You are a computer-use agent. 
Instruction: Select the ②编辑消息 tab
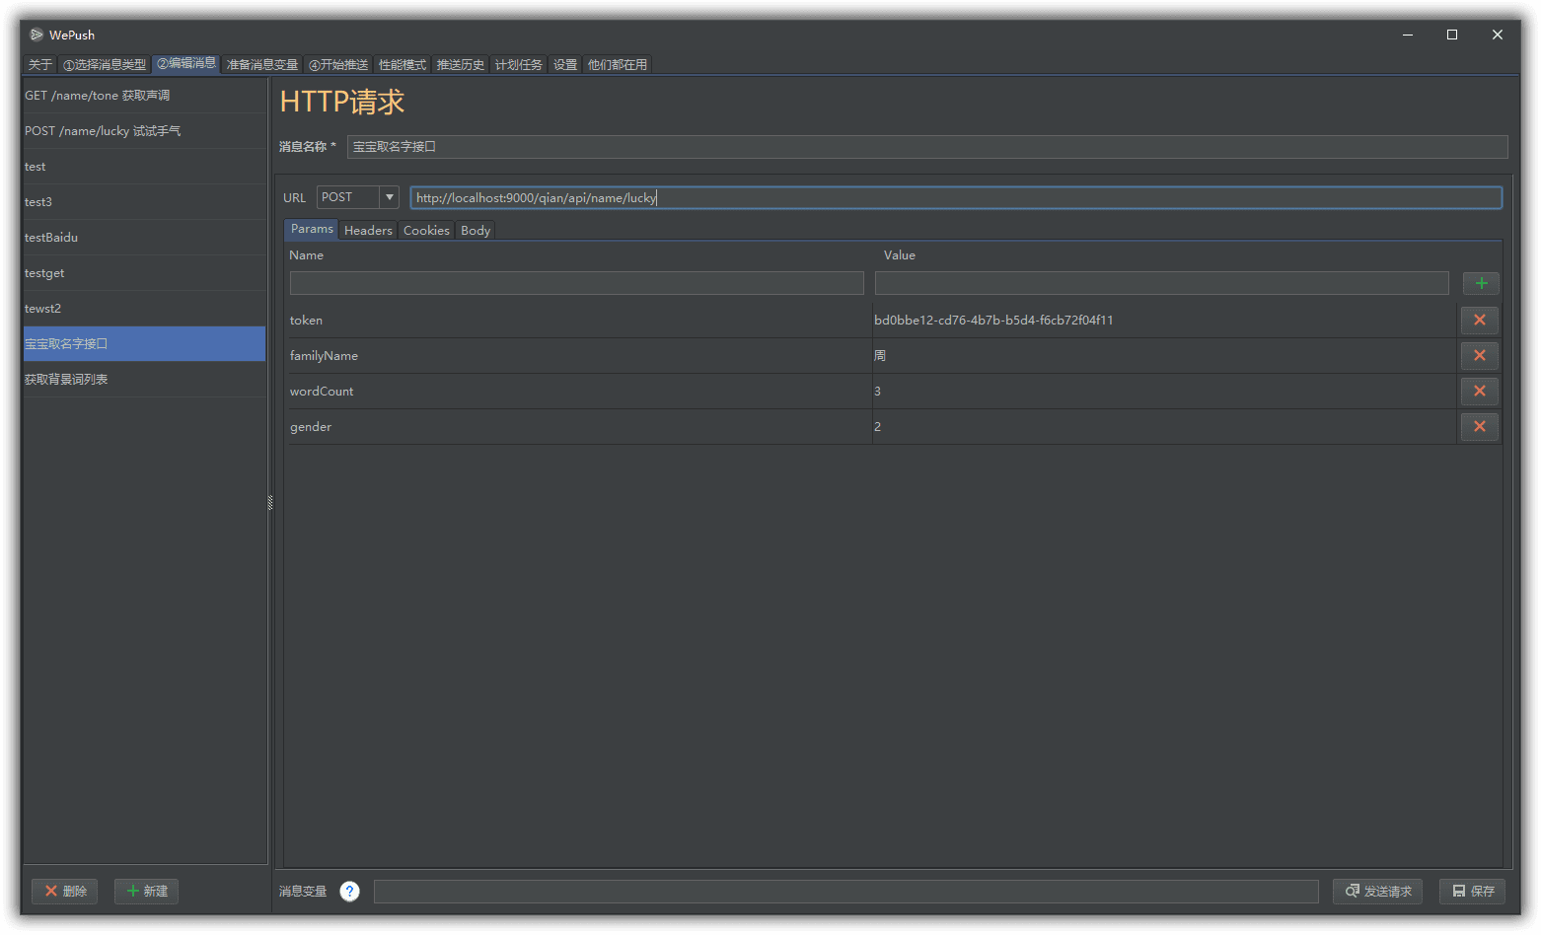tap(185, 63)
